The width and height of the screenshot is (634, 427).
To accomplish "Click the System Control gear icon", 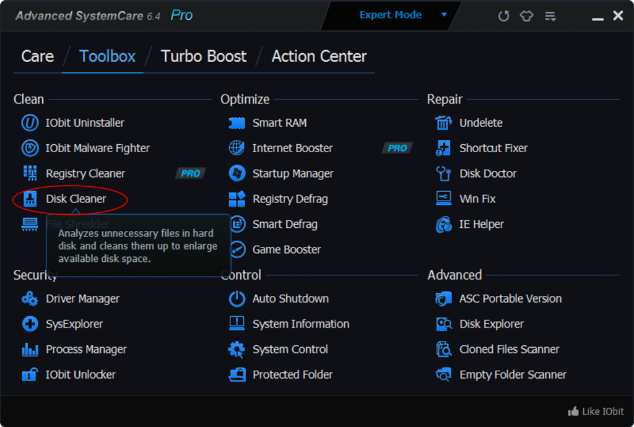I will click(x=237, y=350).
